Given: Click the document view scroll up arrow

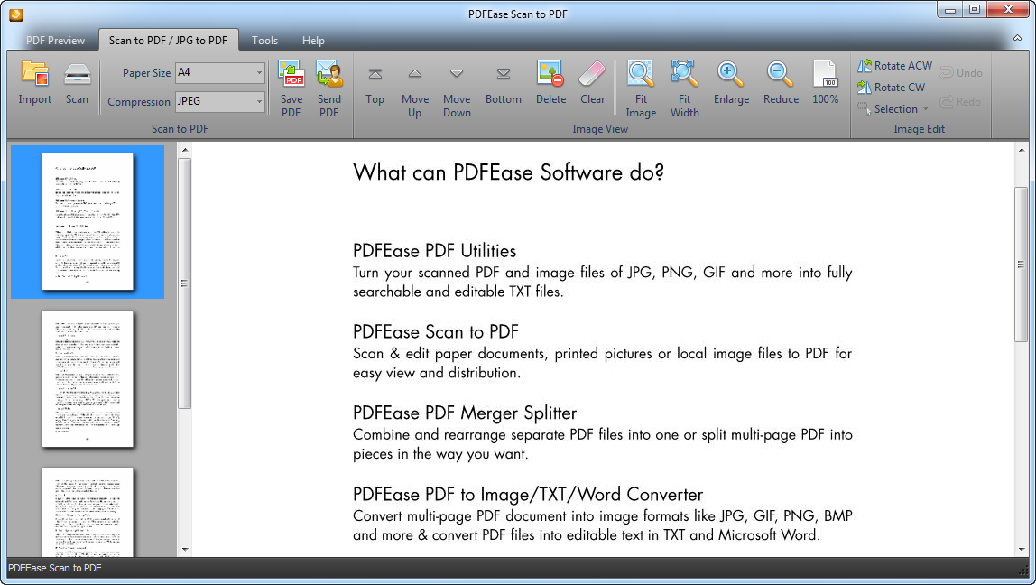Looking at the screenshot, I should [x=1022, y=150].
